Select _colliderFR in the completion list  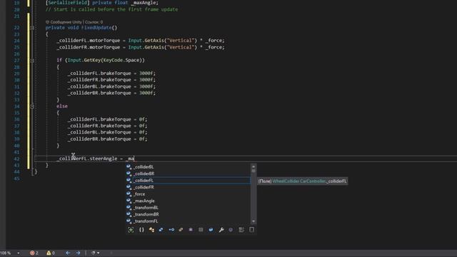188,187
